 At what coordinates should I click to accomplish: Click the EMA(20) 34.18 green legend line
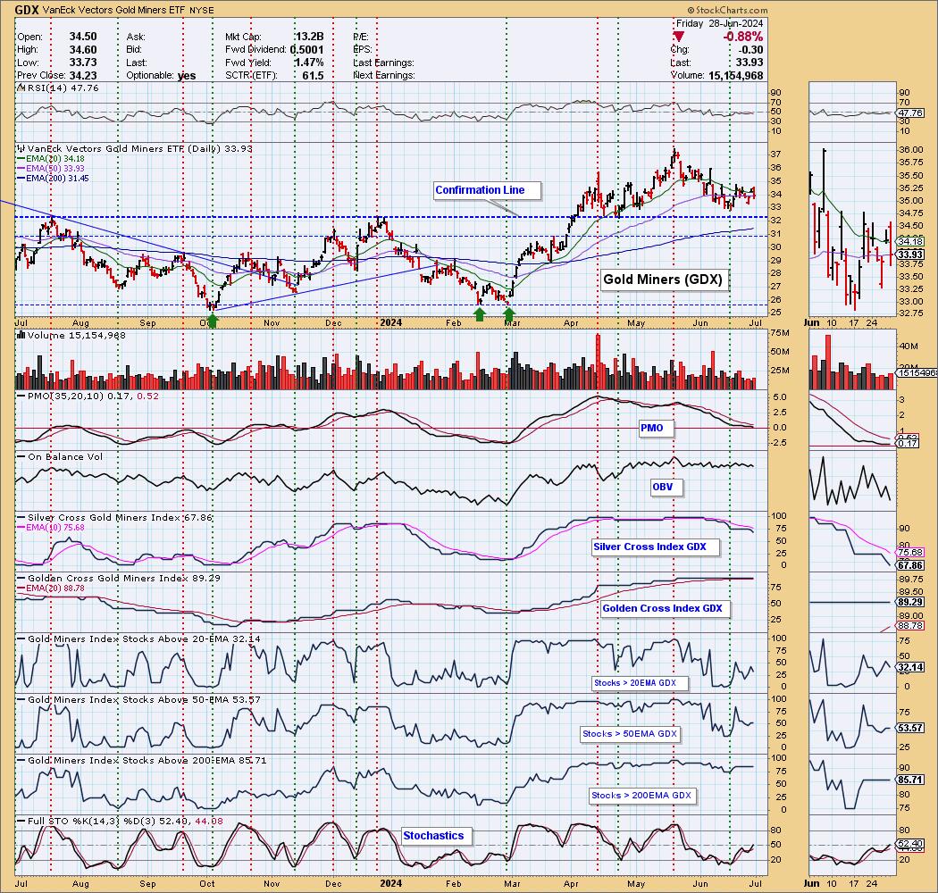pos(51,158)
